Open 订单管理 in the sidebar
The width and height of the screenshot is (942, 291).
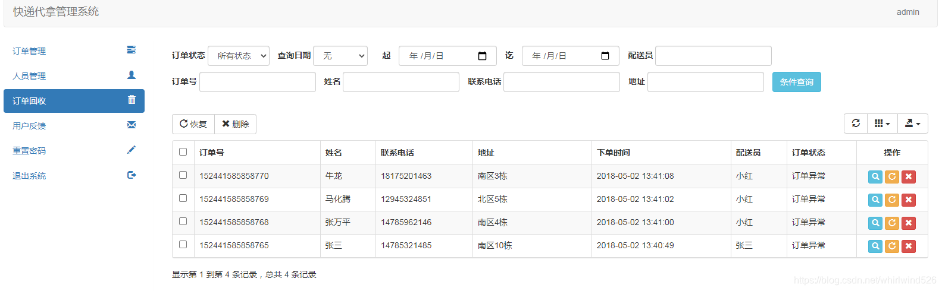[29, 51]
